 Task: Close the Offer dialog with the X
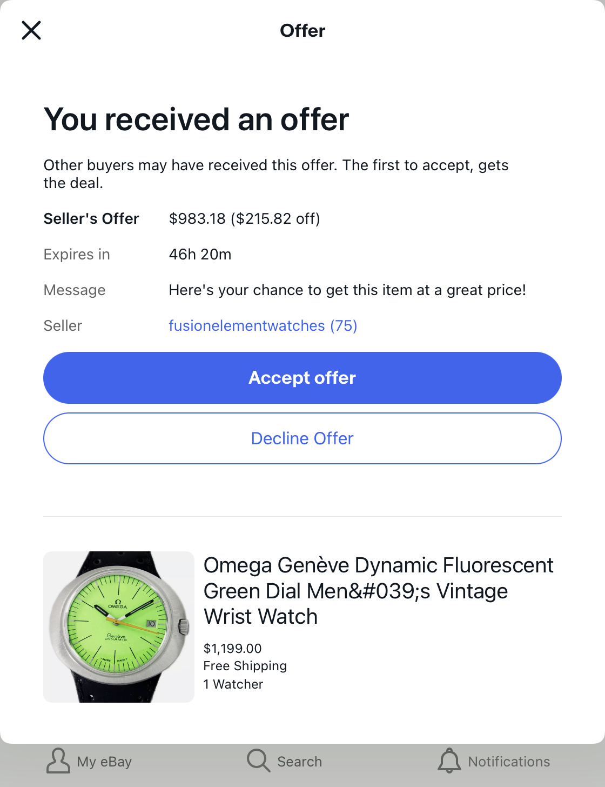pos(31,30)
